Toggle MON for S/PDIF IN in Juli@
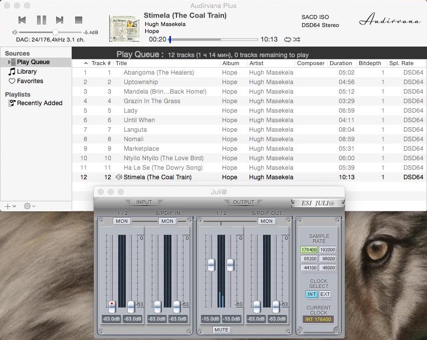 click(x=167, y=221)
